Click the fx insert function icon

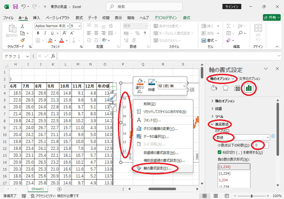(x=53, y=56)
